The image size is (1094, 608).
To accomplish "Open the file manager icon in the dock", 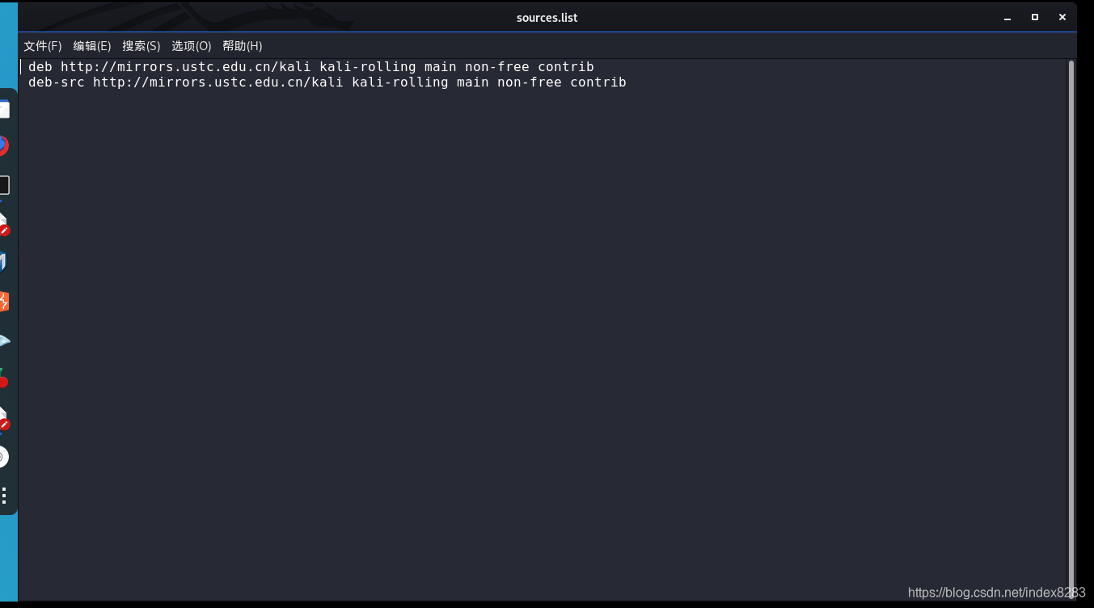I will point(4,108).
